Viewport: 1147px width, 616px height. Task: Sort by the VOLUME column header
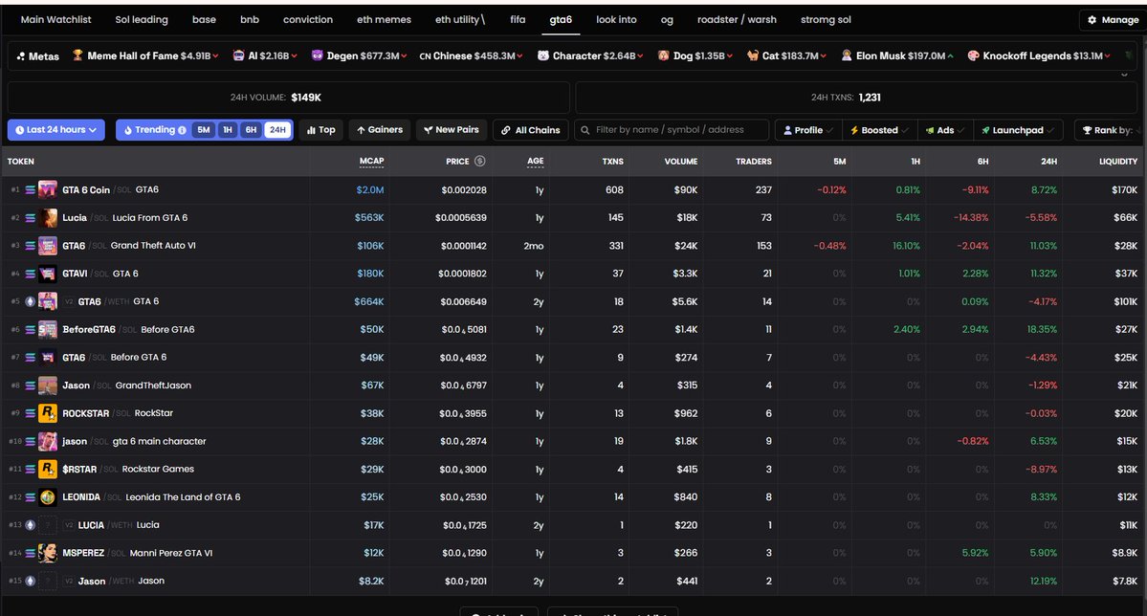[680, 161]
